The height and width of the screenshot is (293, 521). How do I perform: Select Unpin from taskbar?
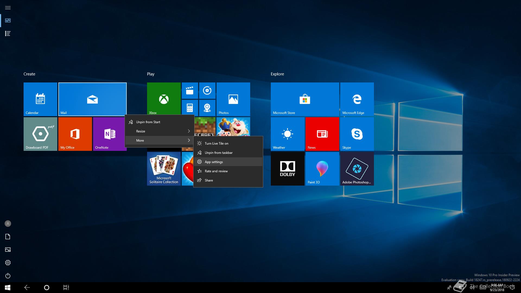point(228,153)
